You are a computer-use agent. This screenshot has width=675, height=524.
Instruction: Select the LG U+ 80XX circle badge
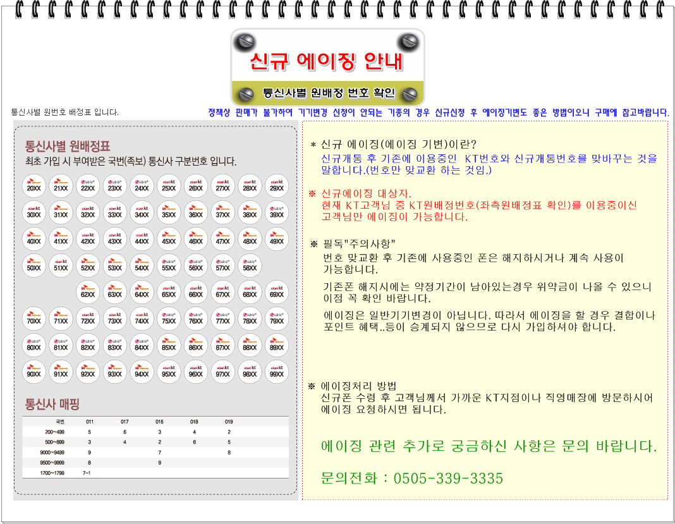(34, 344)
